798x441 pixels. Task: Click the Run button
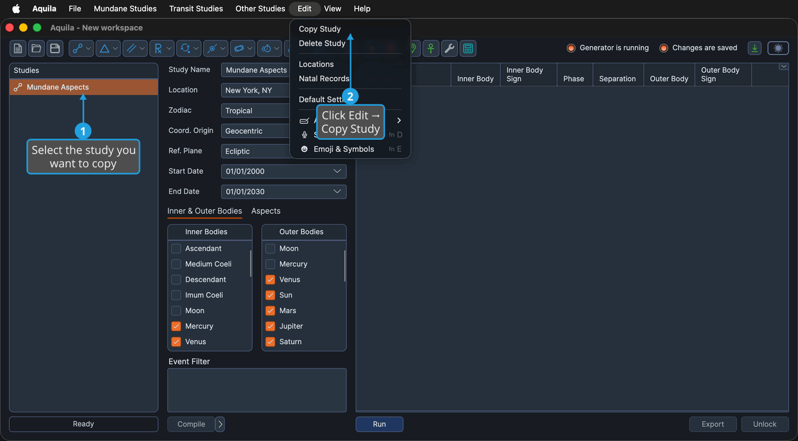coord(380,424)
